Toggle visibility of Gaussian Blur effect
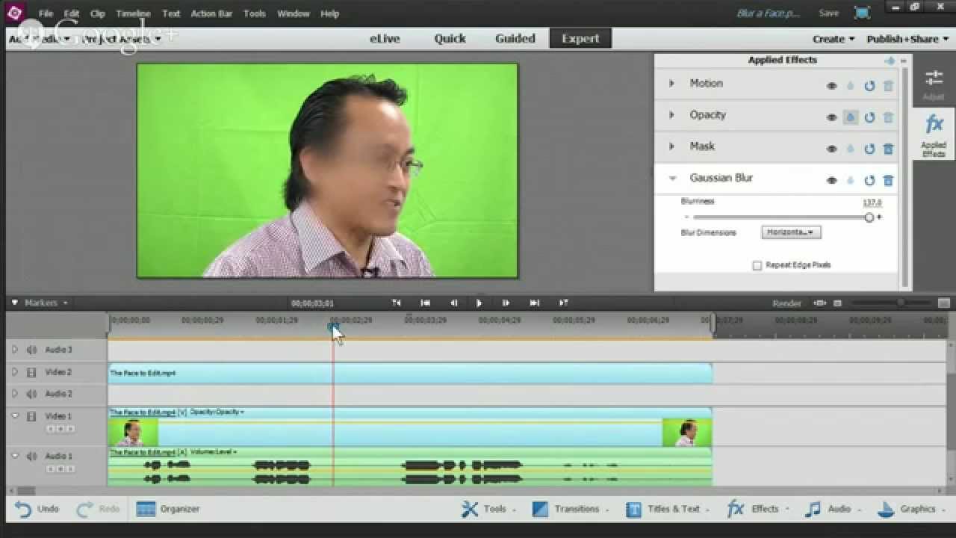 tap(831, 180)
